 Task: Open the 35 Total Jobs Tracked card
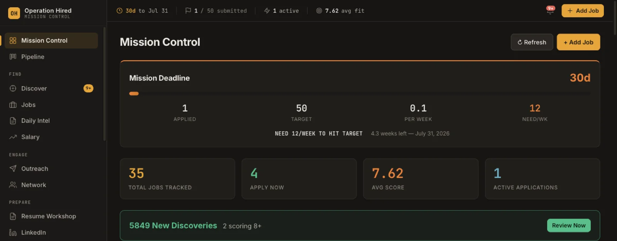point(177,179)
